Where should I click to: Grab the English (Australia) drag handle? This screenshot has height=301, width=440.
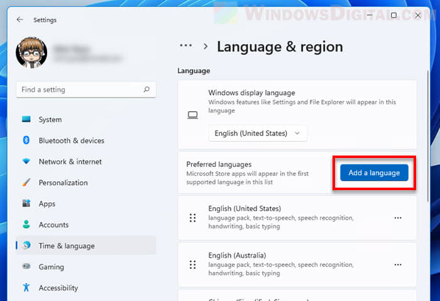[192, 264]
